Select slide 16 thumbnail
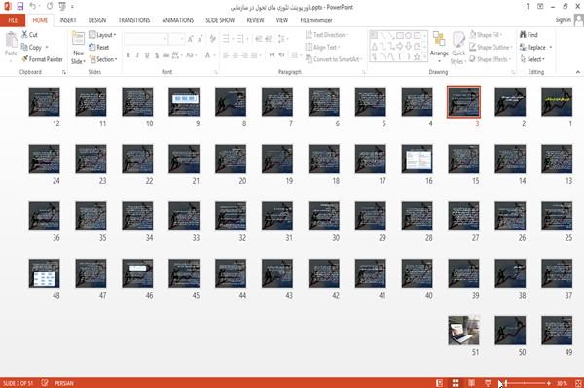The image size is (584, 388). (x=417, y=159)
